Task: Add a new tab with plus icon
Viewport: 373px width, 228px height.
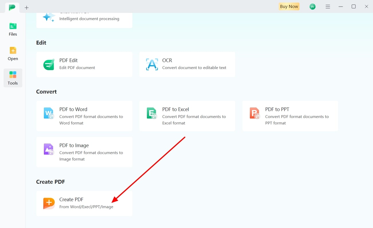Action: click(27, 8)
